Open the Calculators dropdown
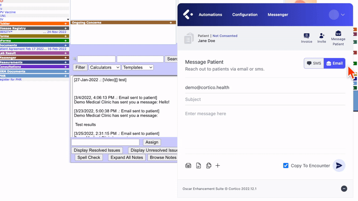Image resolution: width=358 pixels, height=201 pixels. (104, 67)
